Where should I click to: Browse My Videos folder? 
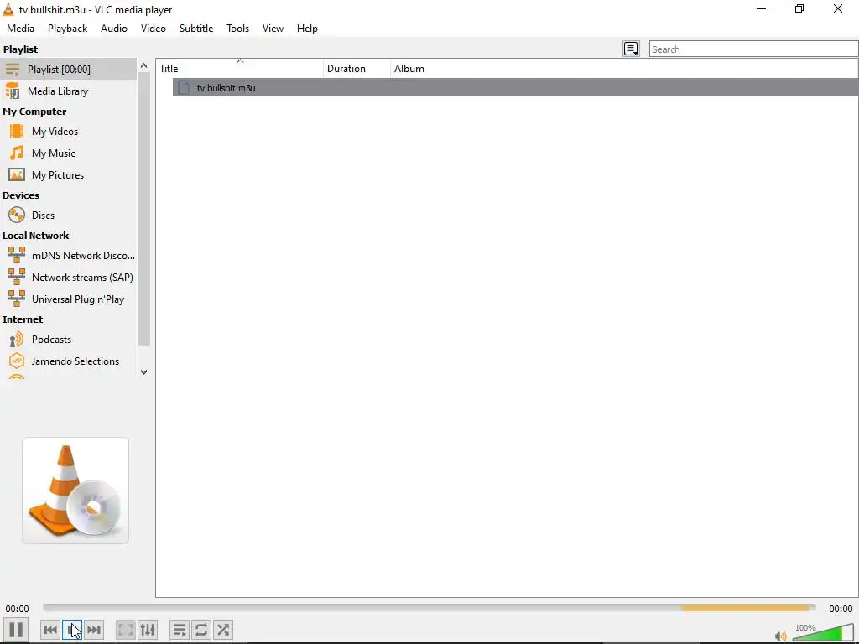pyautogui.click(x=68, y=132)
